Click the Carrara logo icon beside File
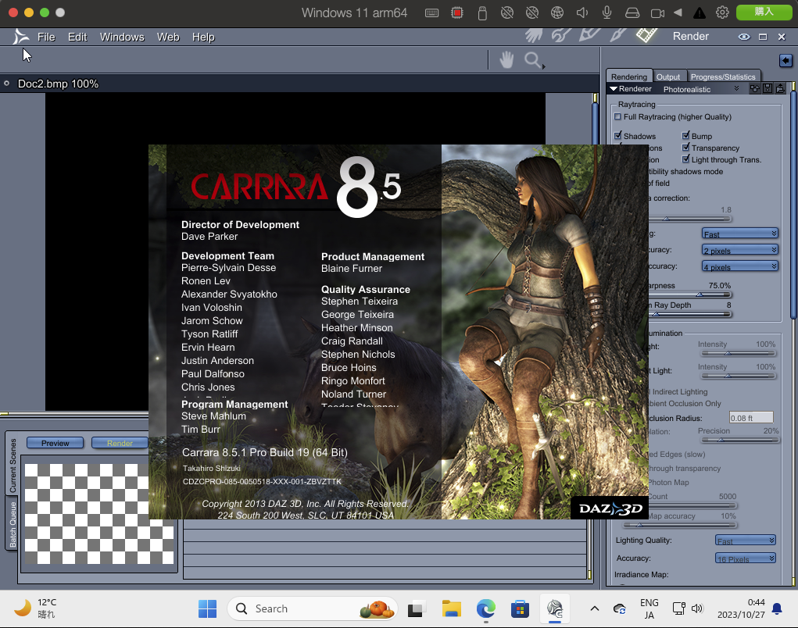The width and height of the screenshot is (798, 628). coord(20,37)
